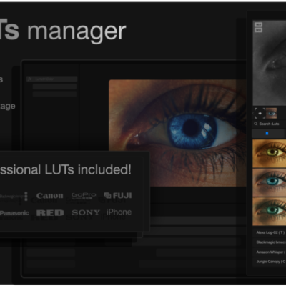Screen dimensions: 286x286
Task: Click the main blue eye preview image
Action: tap(177, 133)
